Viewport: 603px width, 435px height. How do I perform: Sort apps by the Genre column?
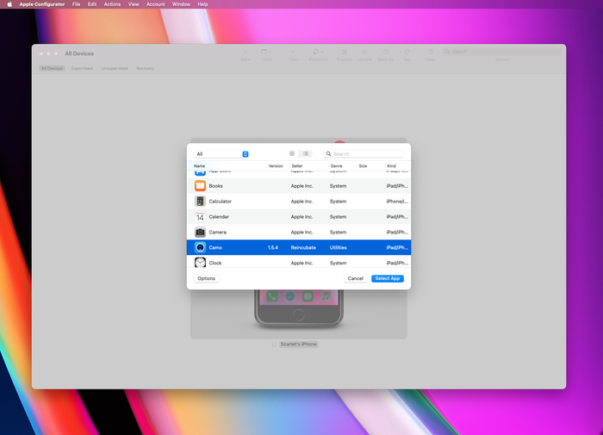(337, 165)
